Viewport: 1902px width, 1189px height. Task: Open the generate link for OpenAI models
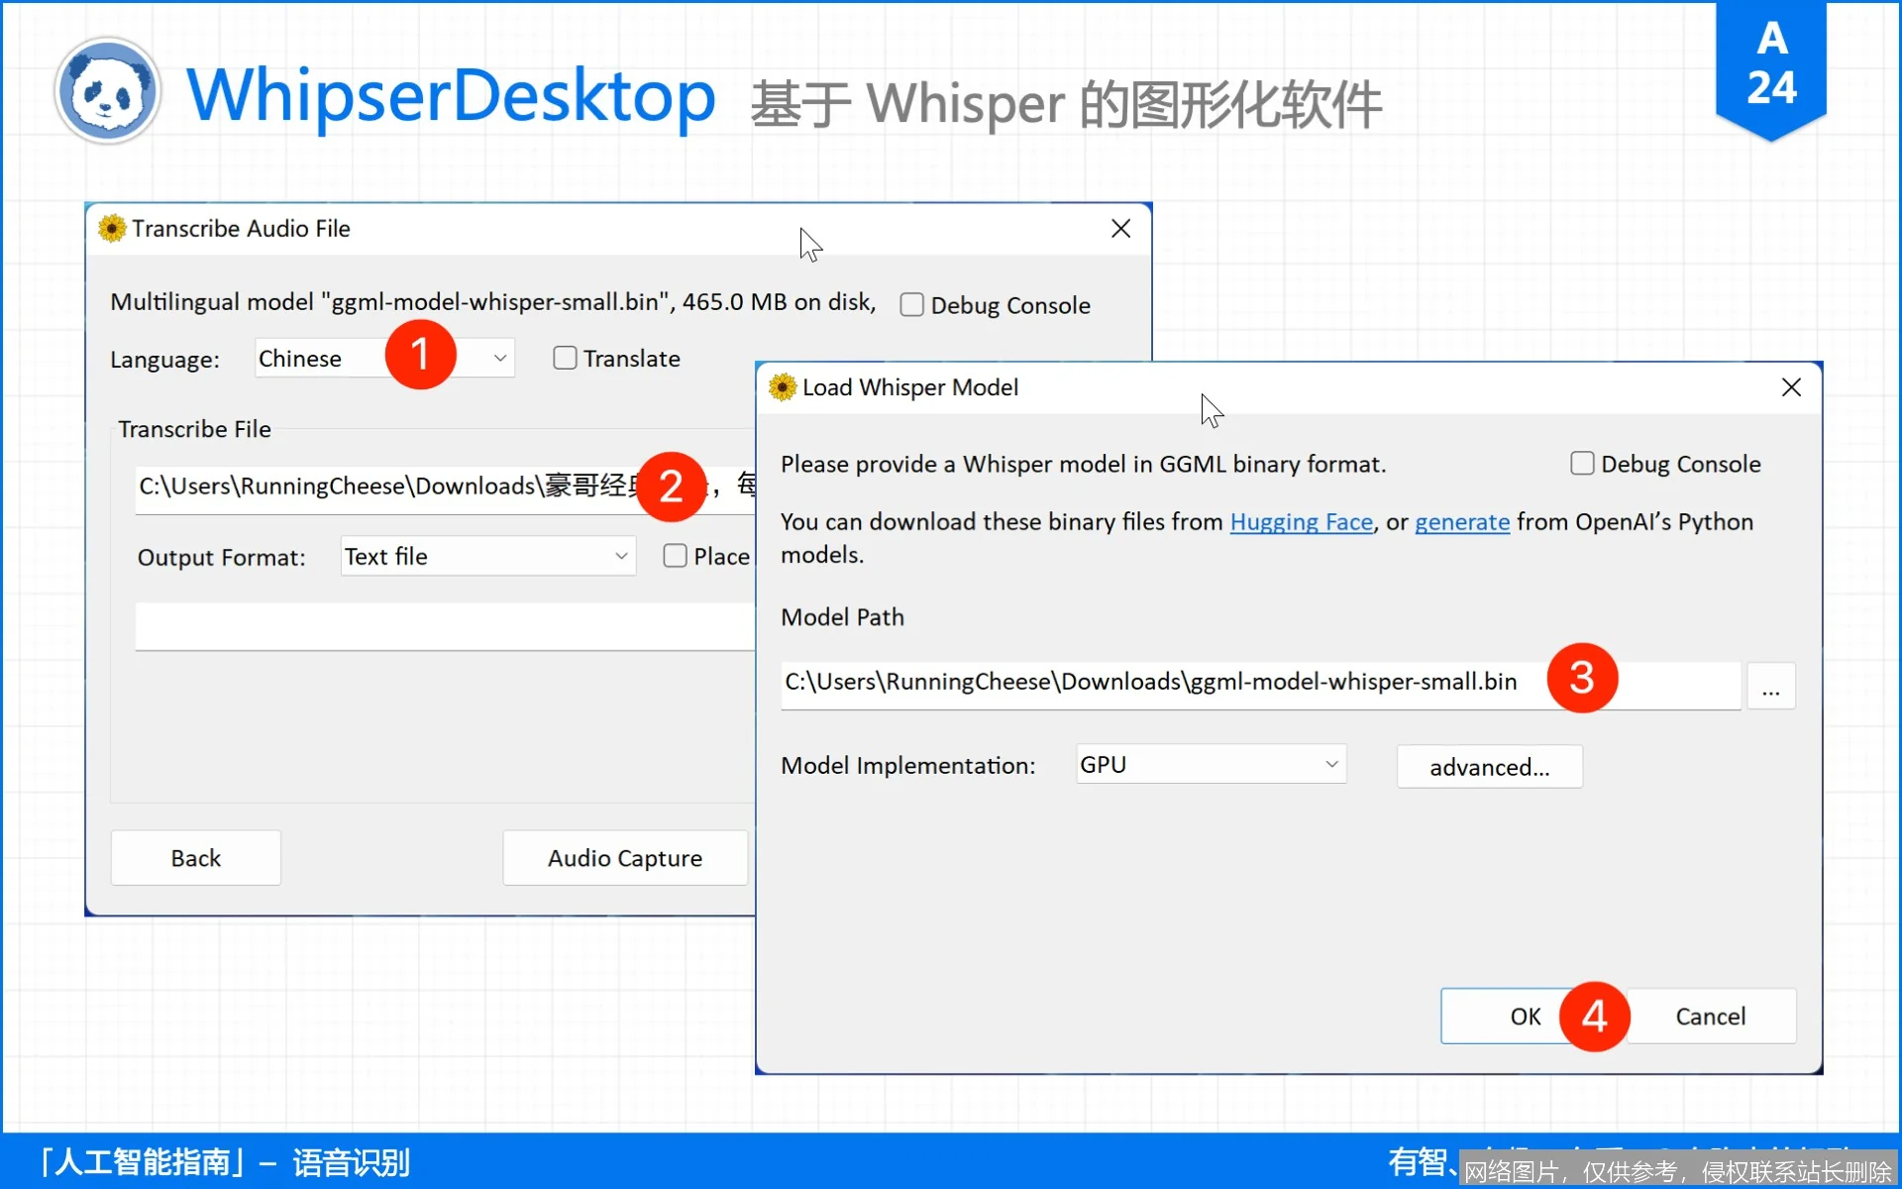click(1462, 522)
